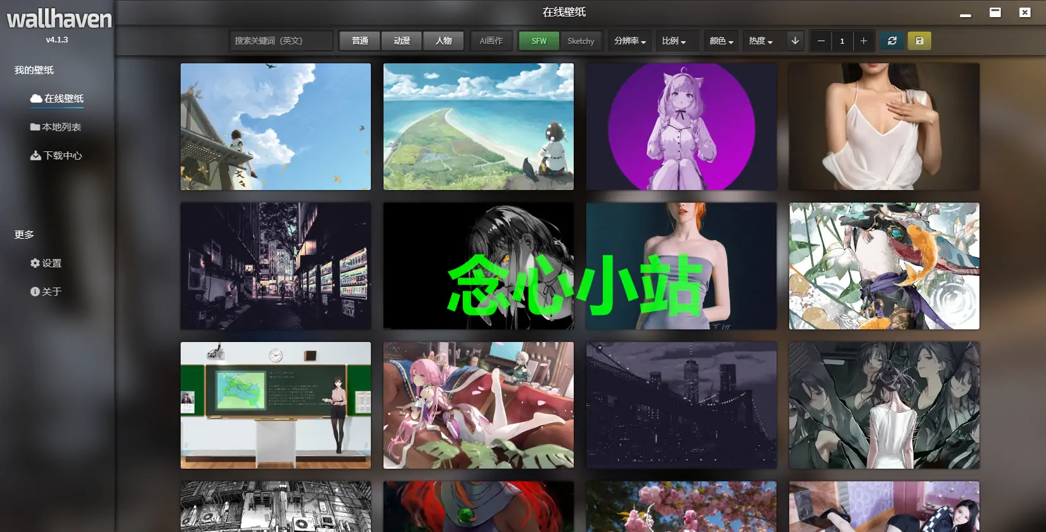This screenshot has width=1046, height=532.
Task: Open the pink cherry blossoms wallpaper
Action: [x=681, y=507]
